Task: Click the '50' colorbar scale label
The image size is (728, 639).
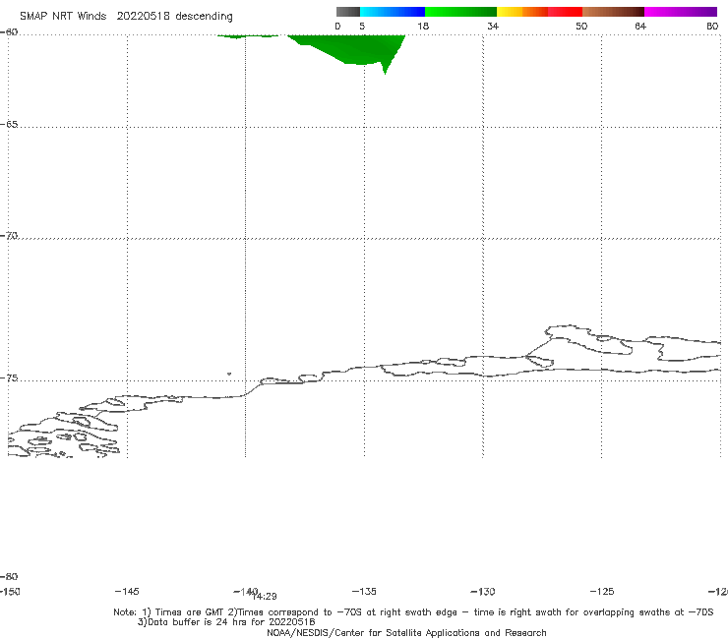Action: (x=581, y=26)
